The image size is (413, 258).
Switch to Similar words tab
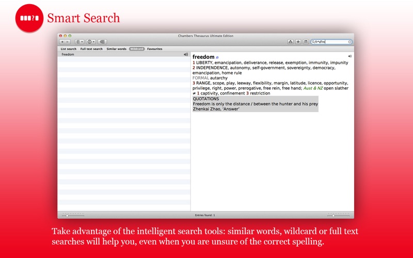coord(117,49)
